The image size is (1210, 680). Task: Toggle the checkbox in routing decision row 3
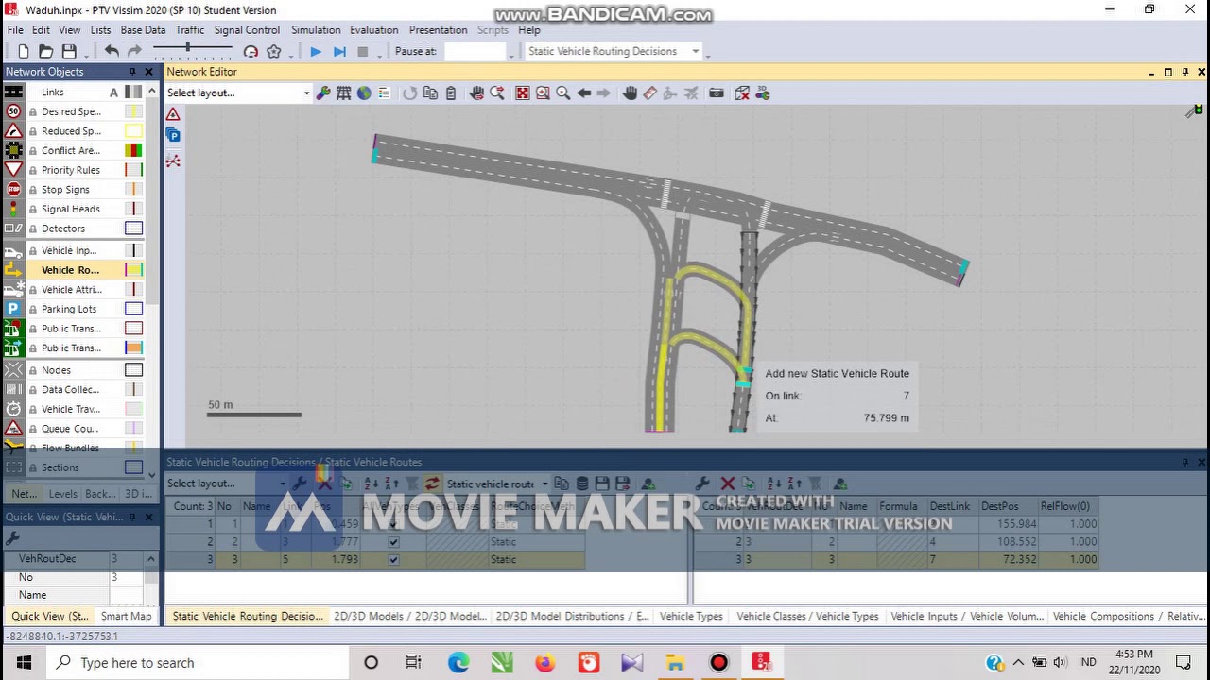(393, 560)
